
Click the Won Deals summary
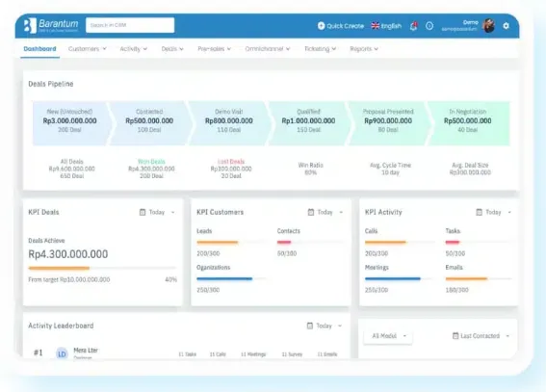pos(151,169)
